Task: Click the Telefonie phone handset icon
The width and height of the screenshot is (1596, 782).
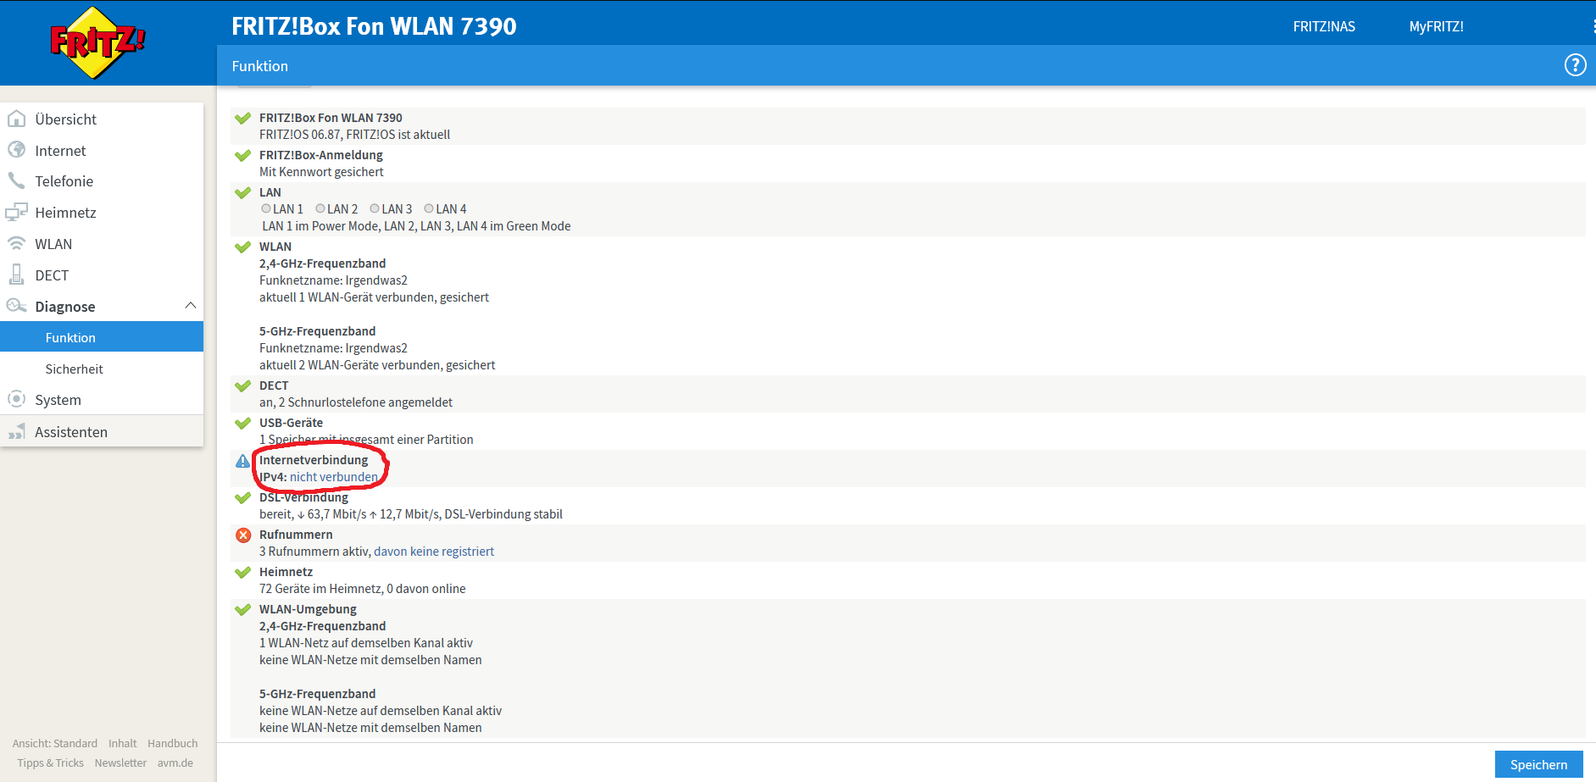Action: pos(16,180)
